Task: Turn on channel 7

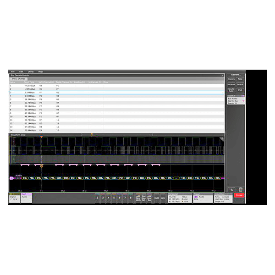Action: pos(125,198)
